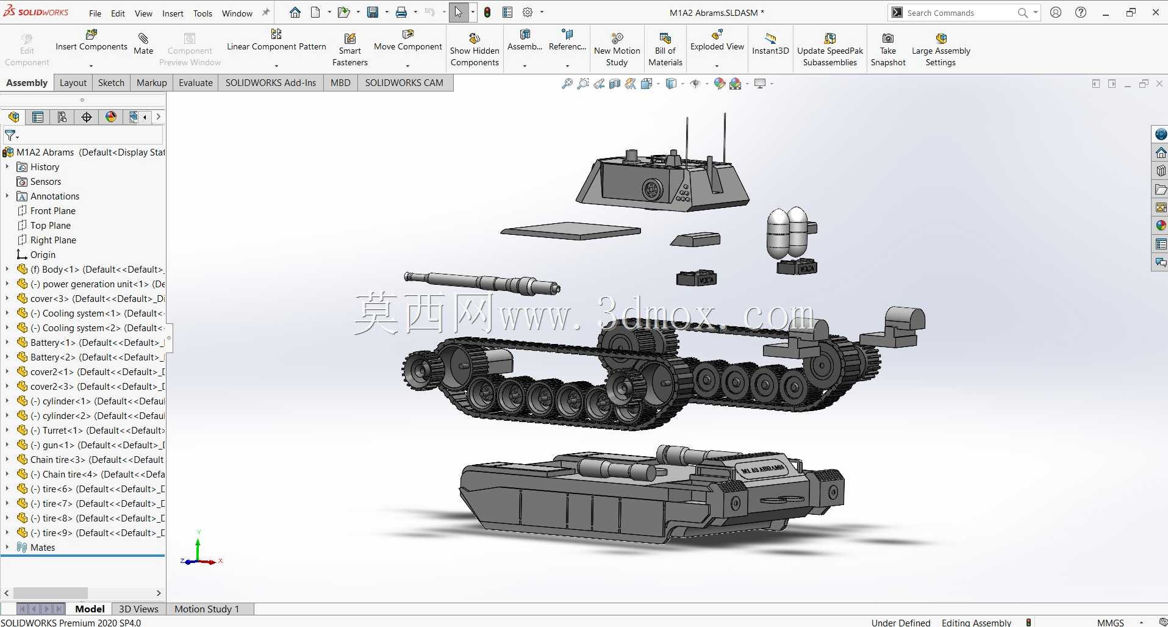Click the Insert Components tool
Image resolution: width=1168 pixels, height=627 pixels.
[91, 40]
